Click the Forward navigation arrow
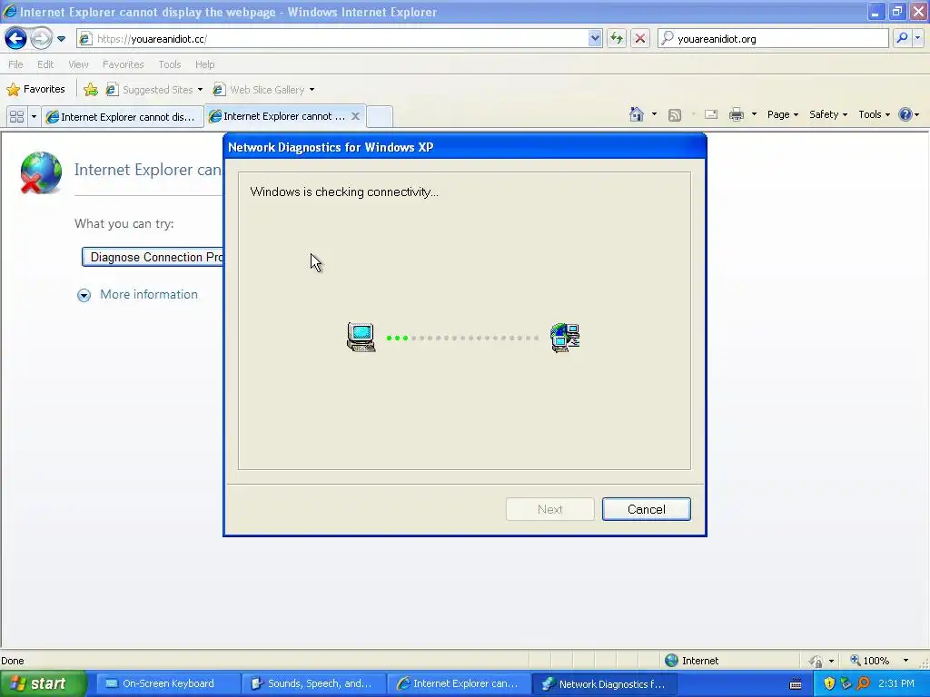Image resolution: width=930 pixels, height=697 pixels. [x=41, y=39]
